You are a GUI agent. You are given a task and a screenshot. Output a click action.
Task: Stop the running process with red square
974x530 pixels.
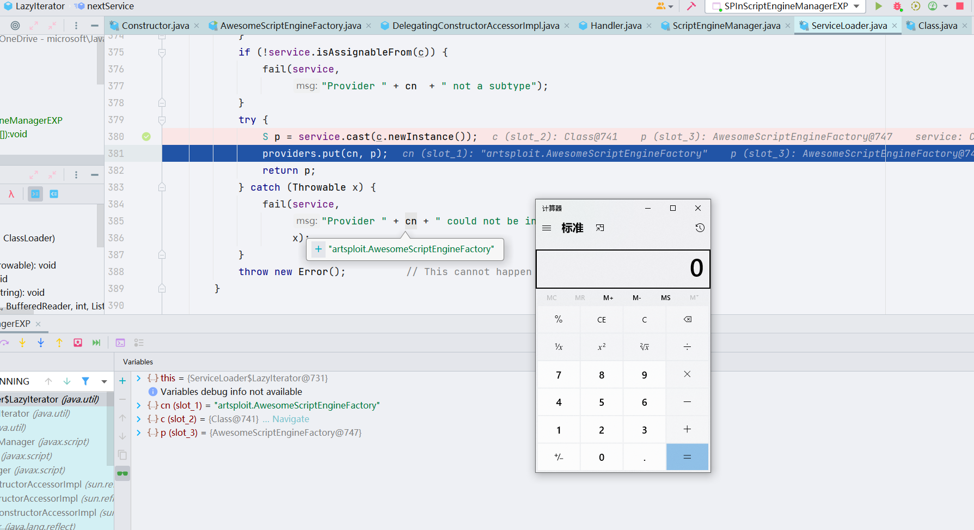click(x=960, y=6)
